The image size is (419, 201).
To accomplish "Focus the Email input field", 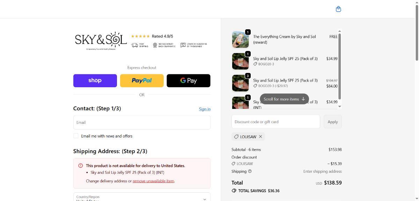I will pyautogui.click(x=142, y=122).
